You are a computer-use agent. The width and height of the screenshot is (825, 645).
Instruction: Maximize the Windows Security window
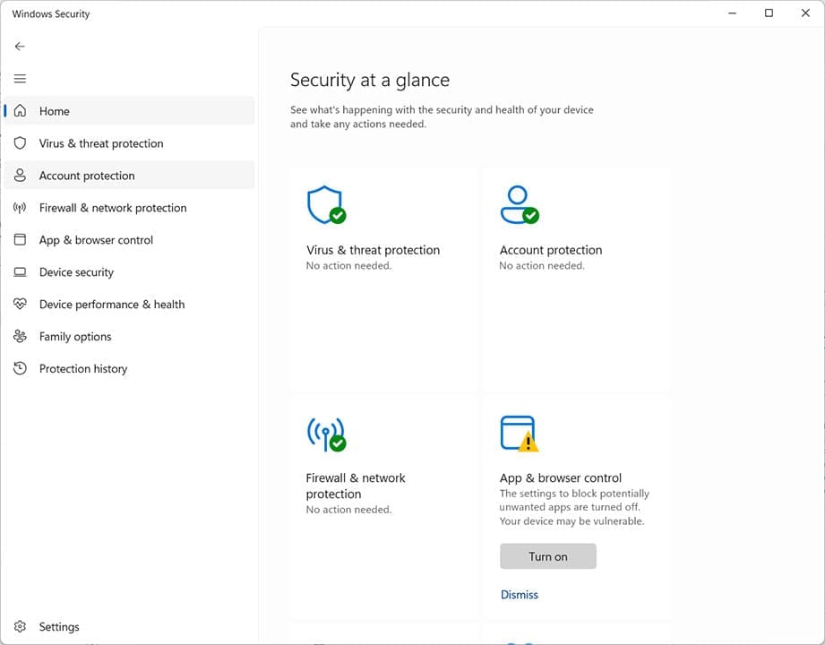click(x=769, y=13)
